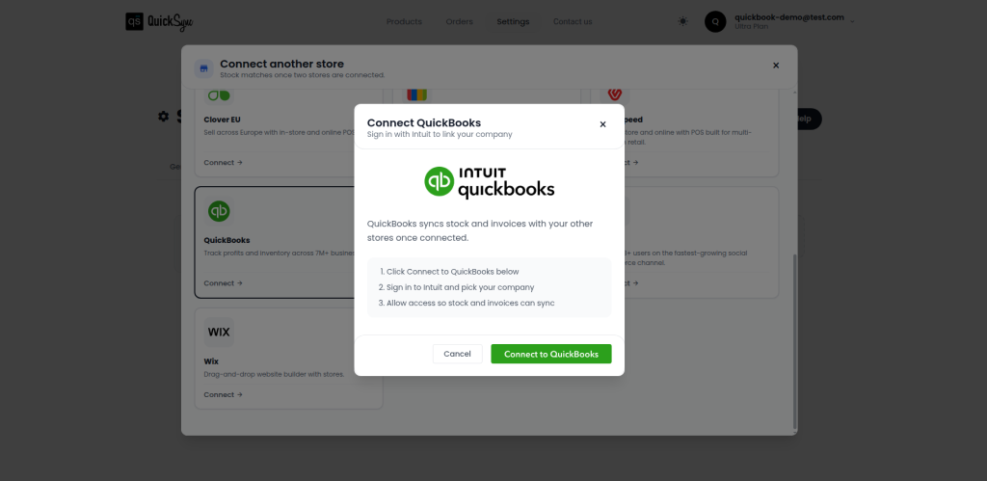Click the multicolor store icon in middle card

tap(416, 95)
